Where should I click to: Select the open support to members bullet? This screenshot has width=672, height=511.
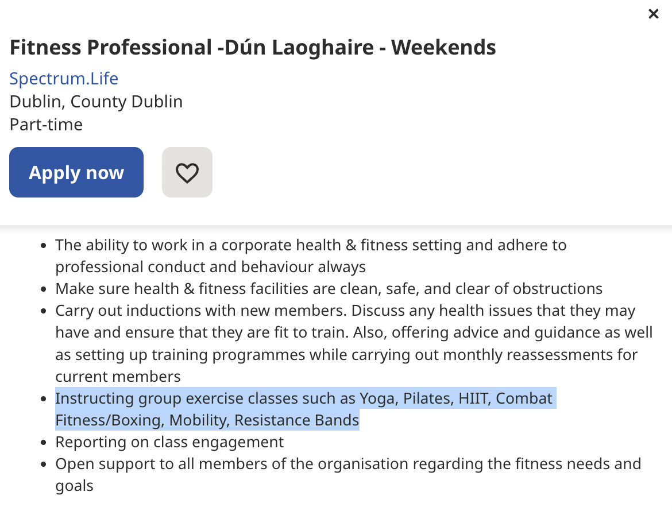348,464
